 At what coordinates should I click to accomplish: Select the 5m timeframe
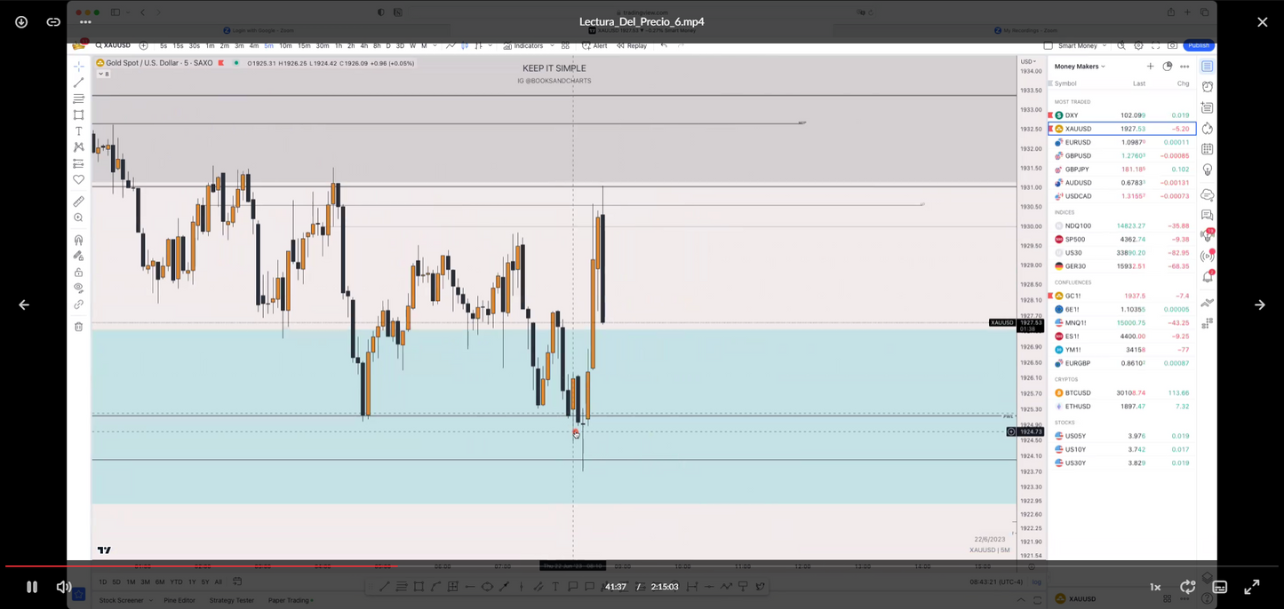click(268, 45)
